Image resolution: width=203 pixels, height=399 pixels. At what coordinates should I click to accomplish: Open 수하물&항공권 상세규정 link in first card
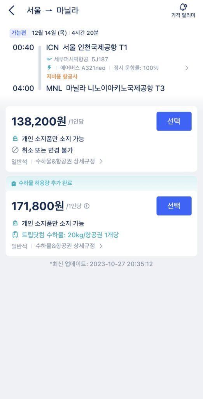(65, 161)
